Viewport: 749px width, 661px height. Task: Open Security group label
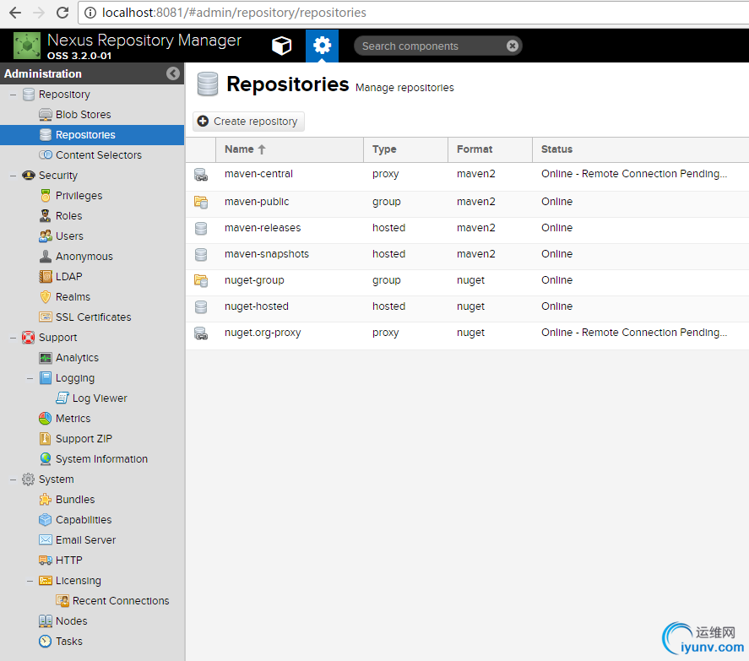click(x=57, y=176)
